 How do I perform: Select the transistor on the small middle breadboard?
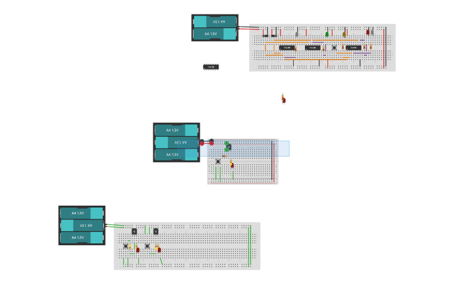(229, 147)
